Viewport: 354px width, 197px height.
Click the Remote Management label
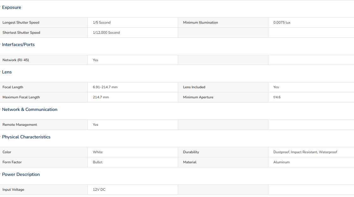20,125
